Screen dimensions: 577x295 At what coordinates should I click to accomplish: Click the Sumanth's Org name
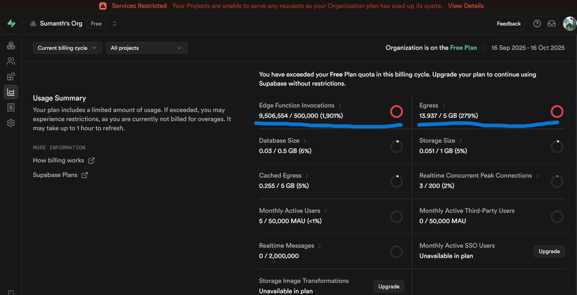[61, 24]
